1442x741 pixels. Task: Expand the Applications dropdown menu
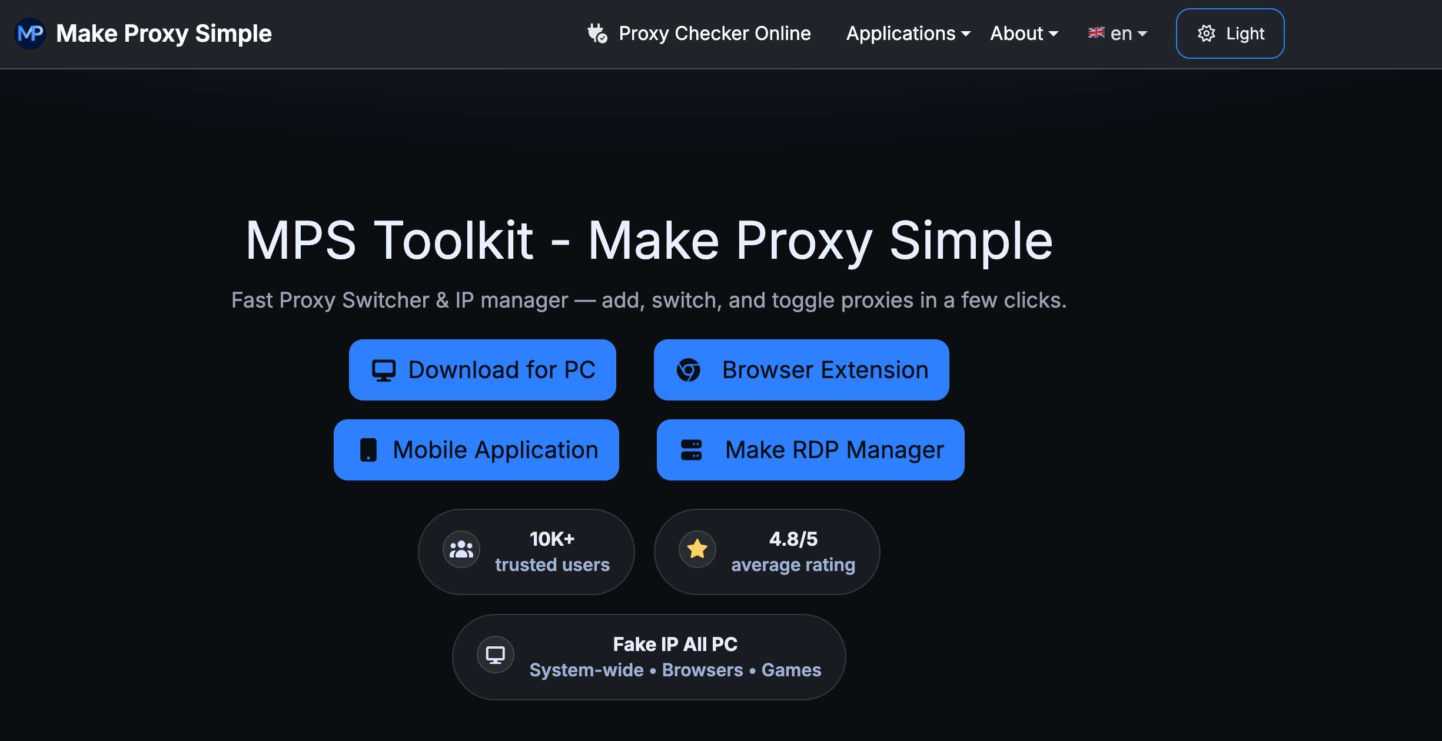[x=908, y=34]
